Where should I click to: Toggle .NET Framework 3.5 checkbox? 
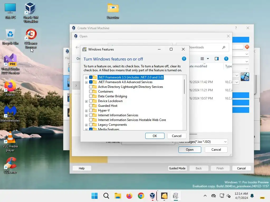click(91, 77)
